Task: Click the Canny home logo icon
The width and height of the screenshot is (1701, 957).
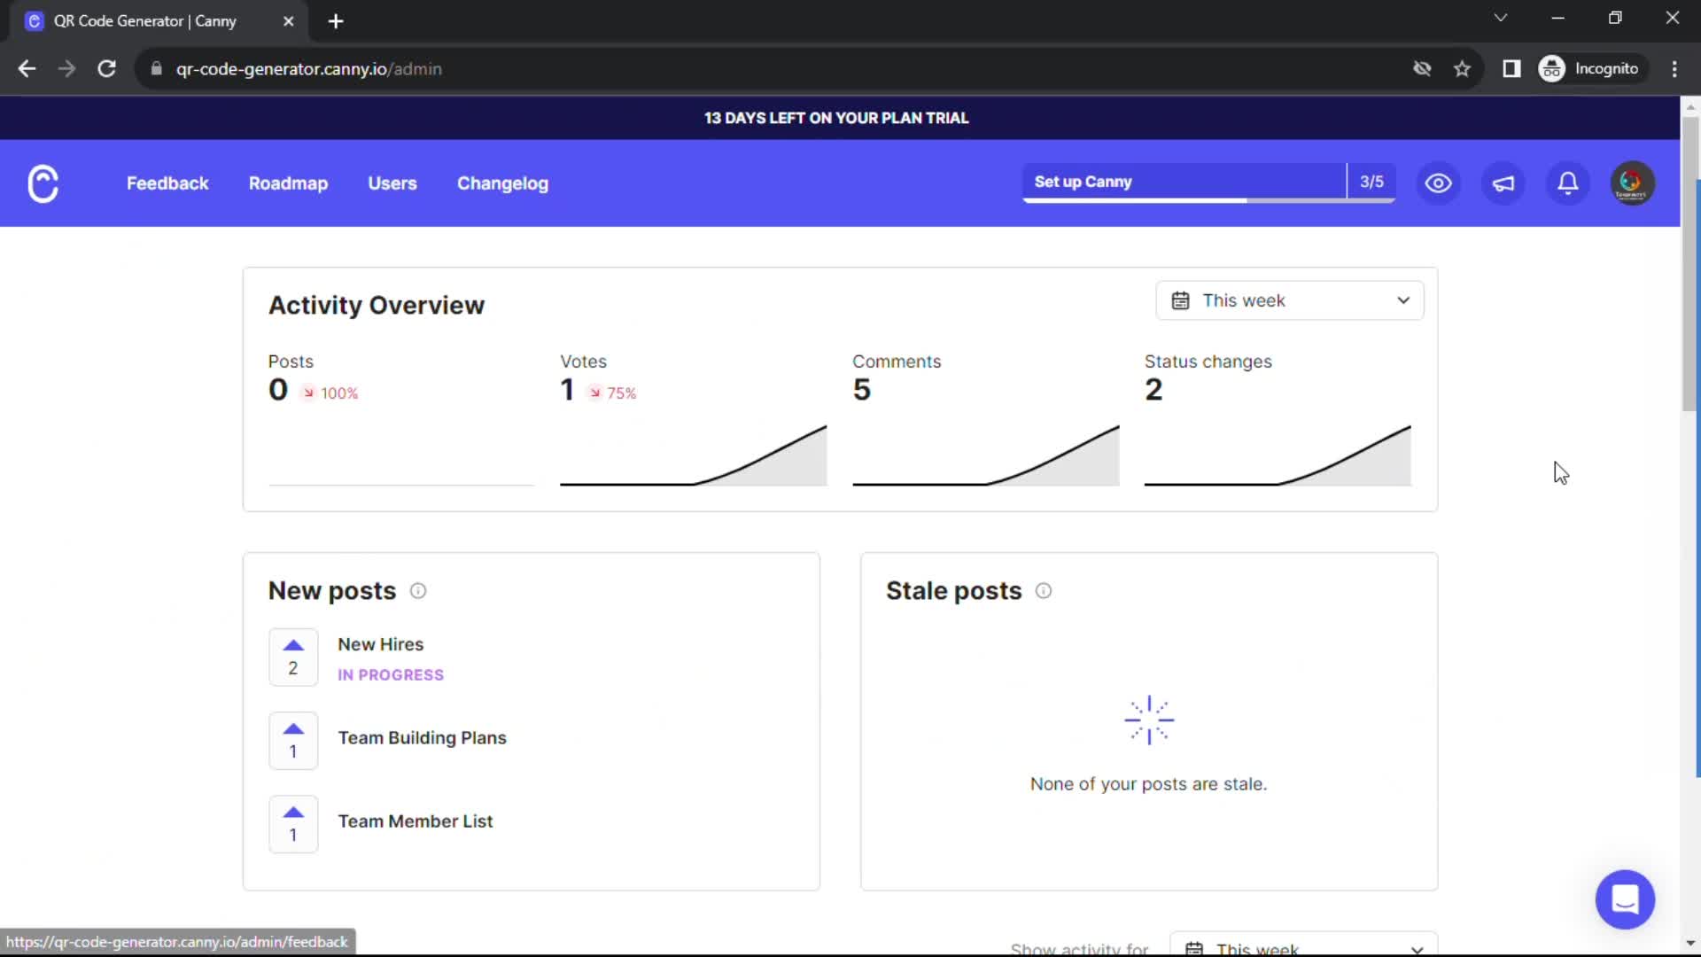Action: (x=43, y=183)
